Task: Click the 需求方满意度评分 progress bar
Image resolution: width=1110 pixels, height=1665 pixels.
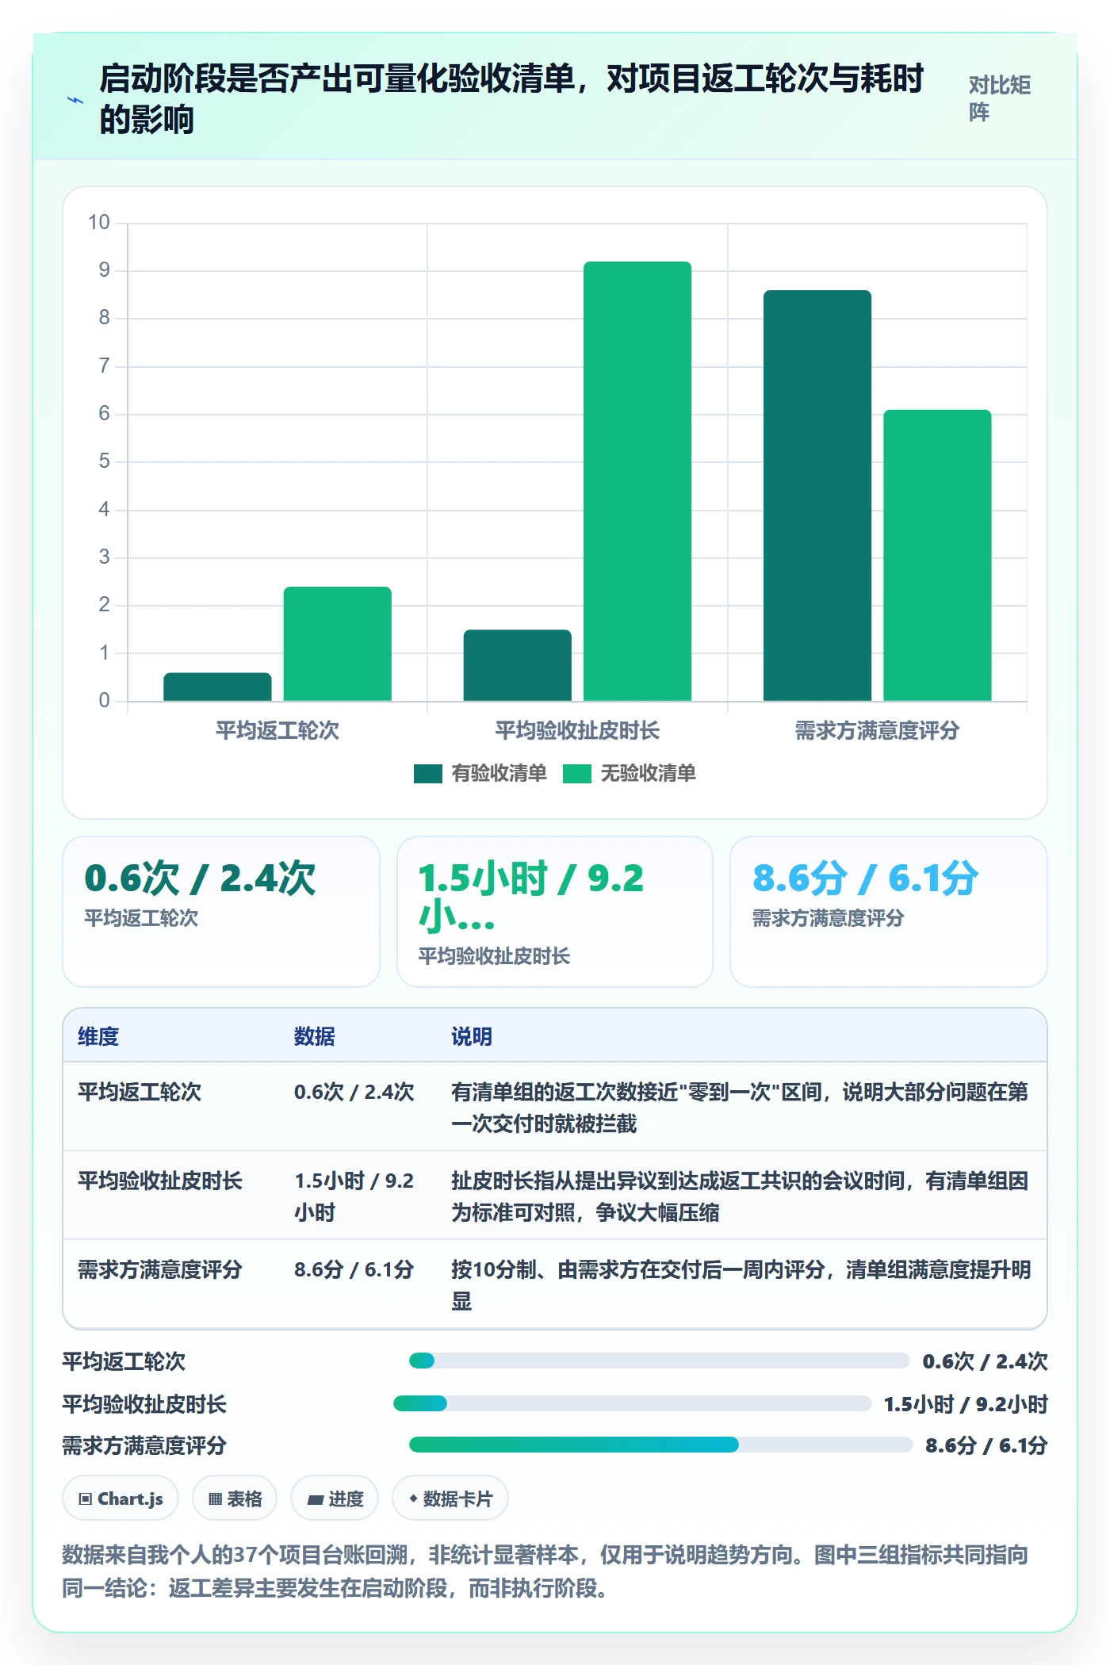Action: pos(661,1445)
